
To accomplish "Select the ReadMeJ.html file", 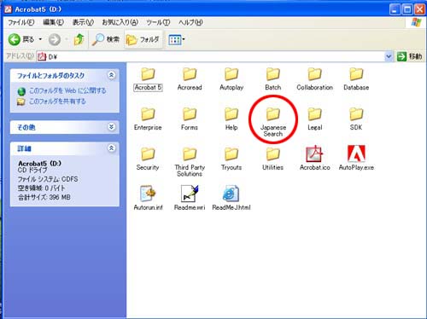I will tap(231, 198).
